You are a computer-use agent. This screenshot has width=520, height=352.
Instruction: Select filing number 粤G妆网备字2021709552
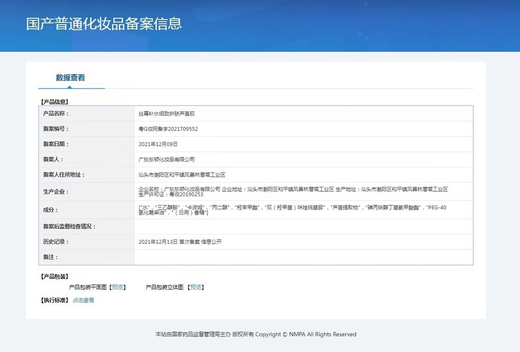click(168, 129)
